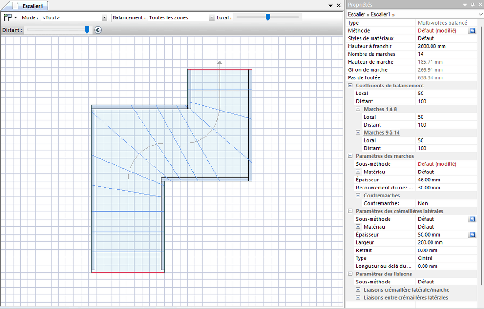
Task: Expand Matériau under Paramètres des marches
Action: tap(358, 172)
